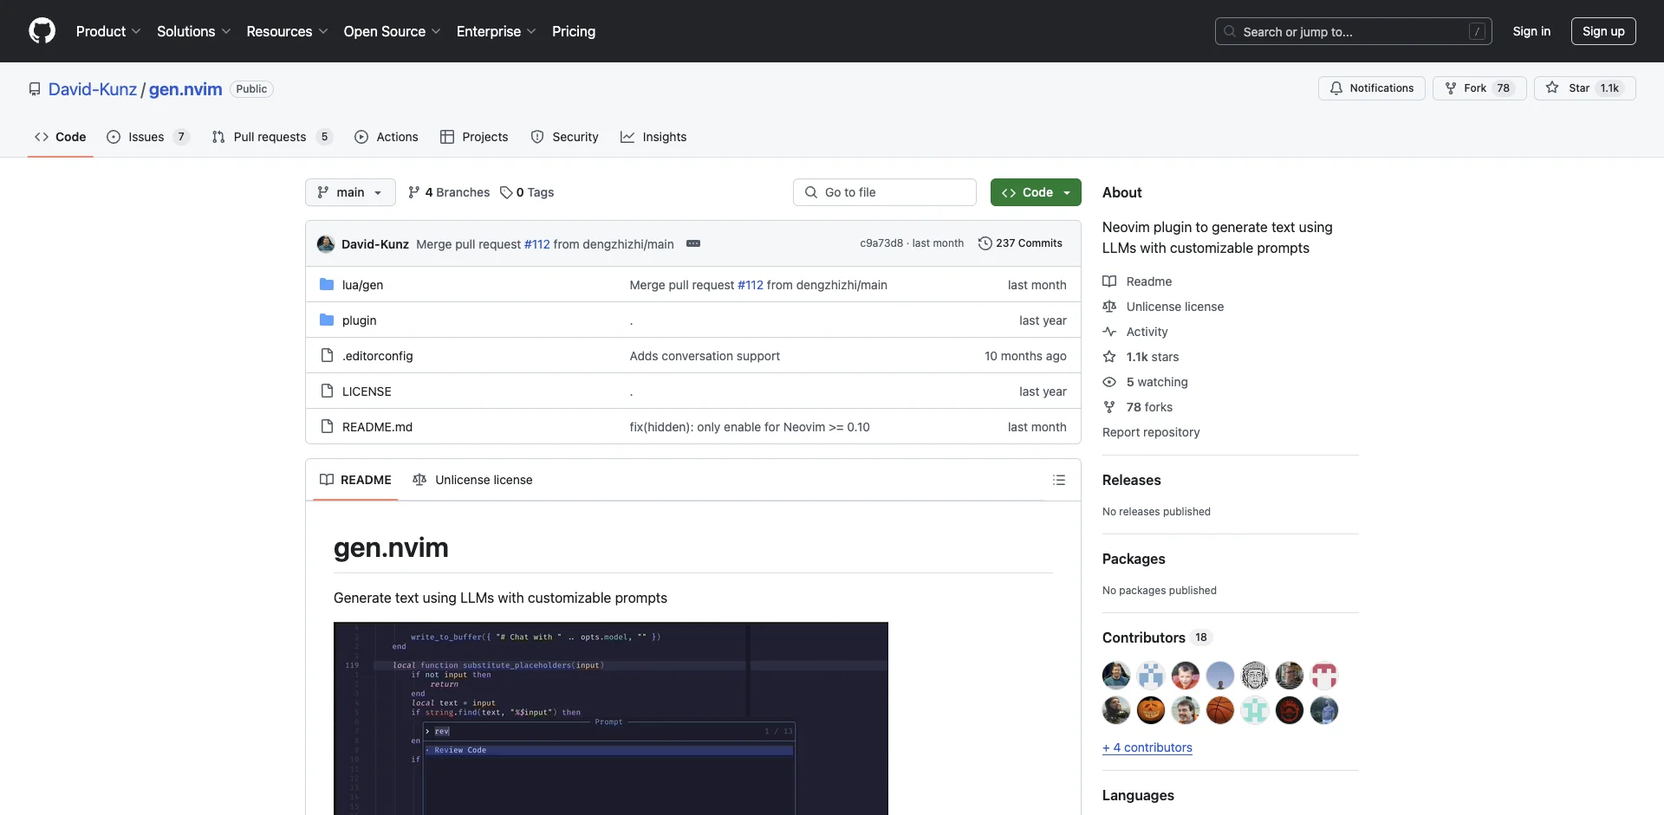Open pull request #112 link in commit header
1664x815 pixels.
537,244
